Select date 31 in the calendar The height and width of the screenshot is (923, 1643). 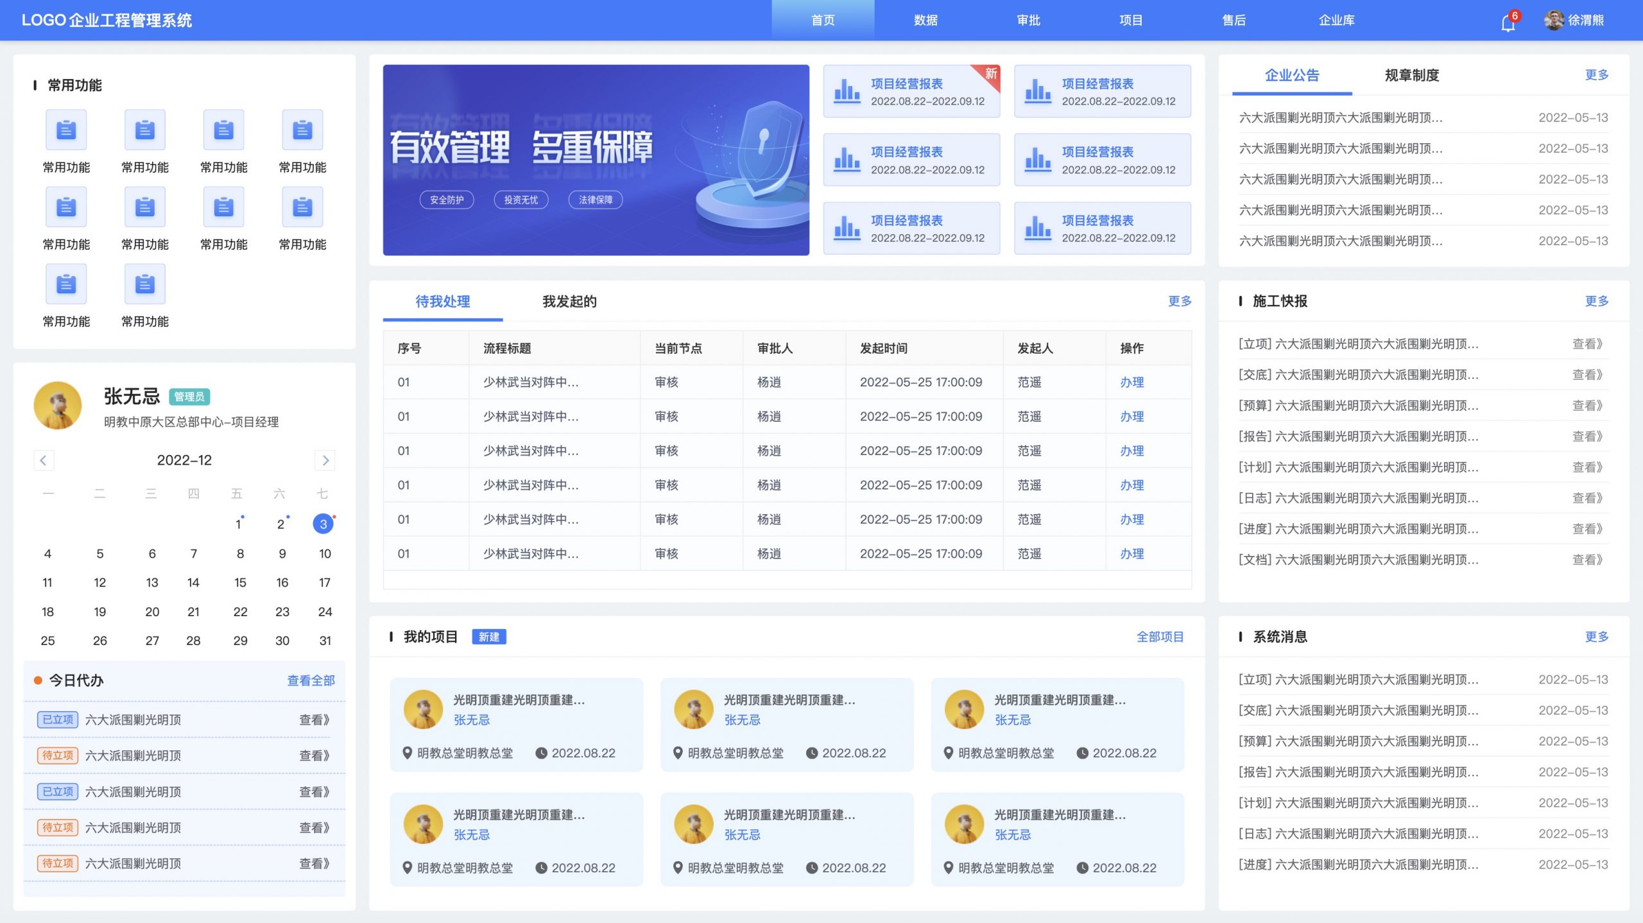click(325, 641)
